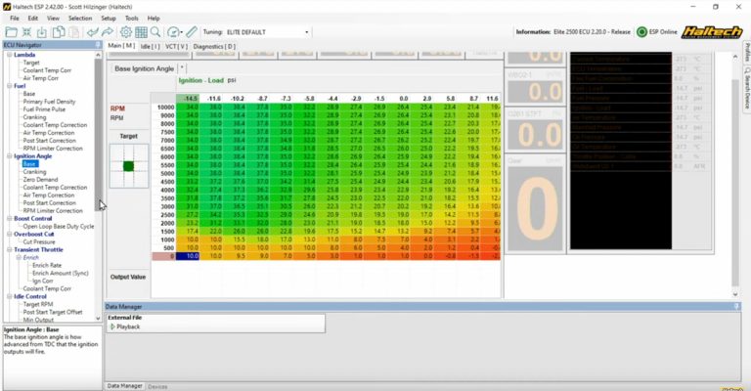The width and height of the screenshot is (751, 391).
Task: Click the table grid toolbar icon
Action: 141,32
